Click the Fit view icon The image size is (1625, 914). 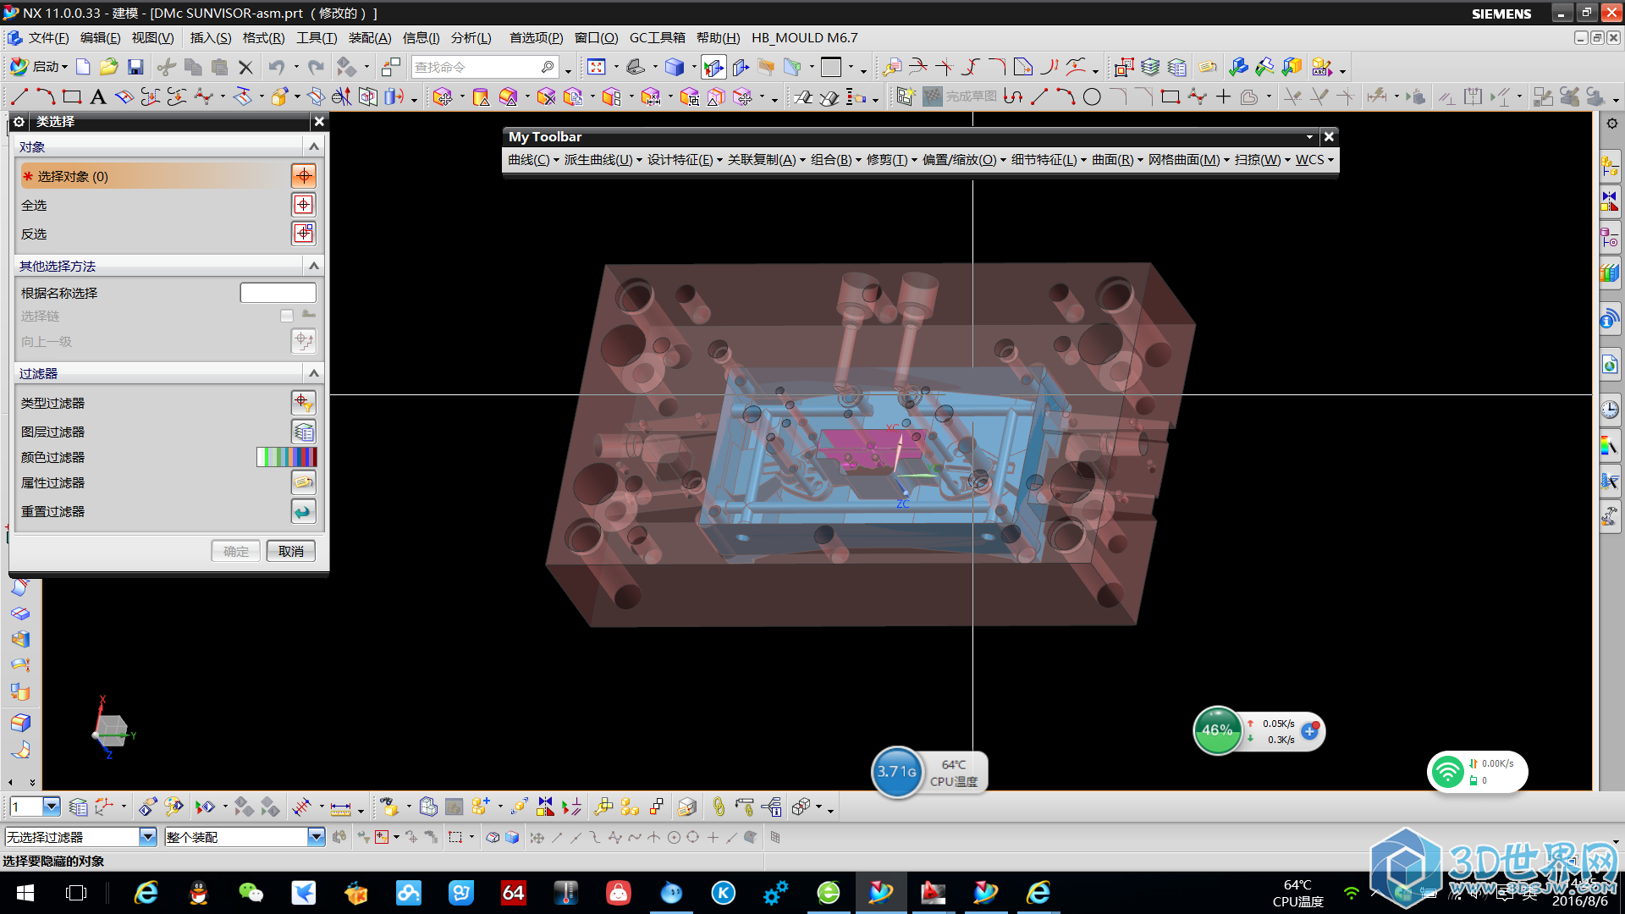coord(597,67)
